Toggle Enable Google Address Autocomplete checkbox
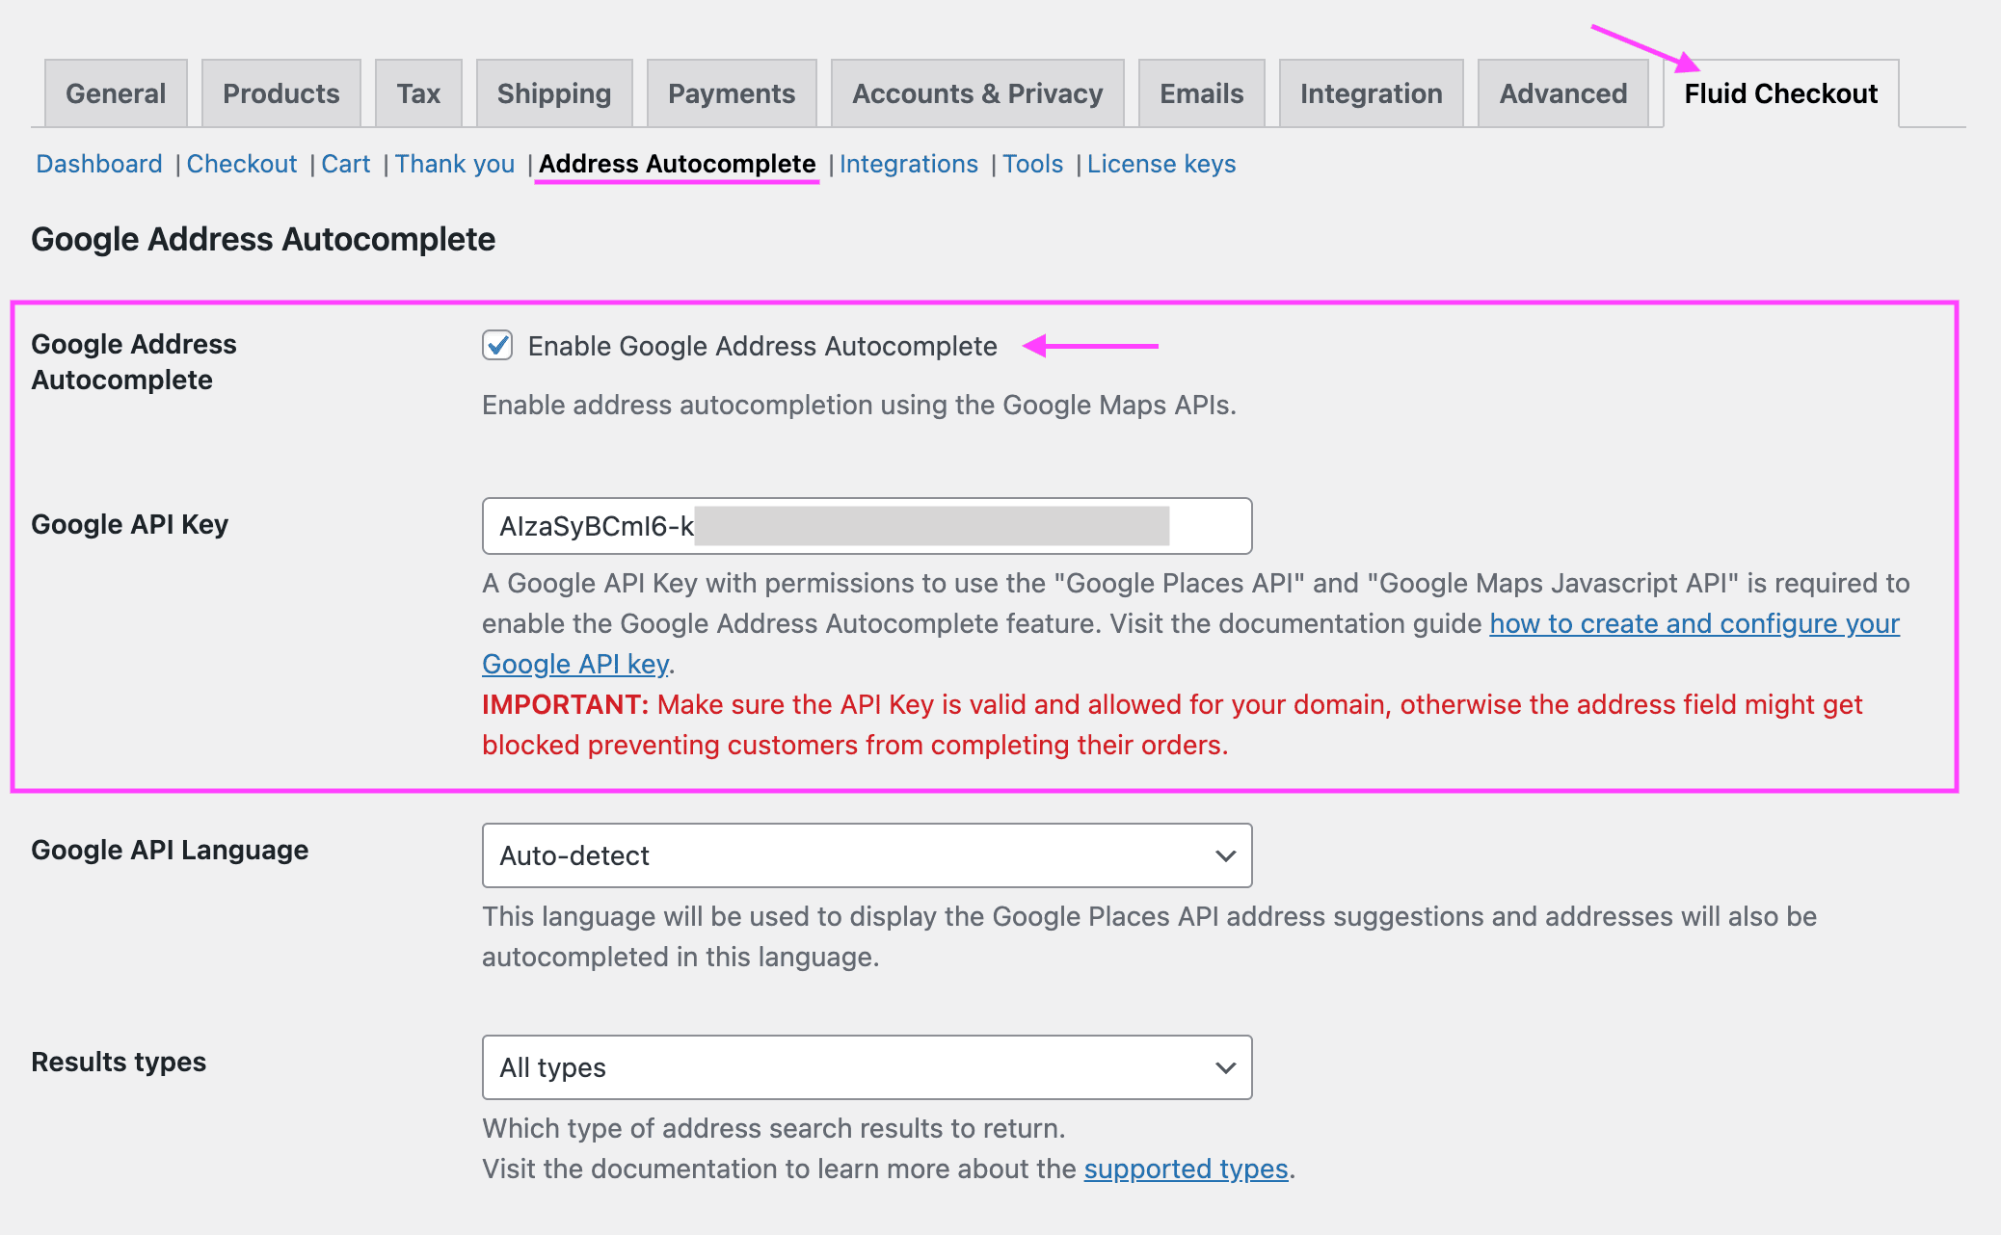Image resolution: width=2001 pixels, height=1235 pixels. 497,345
